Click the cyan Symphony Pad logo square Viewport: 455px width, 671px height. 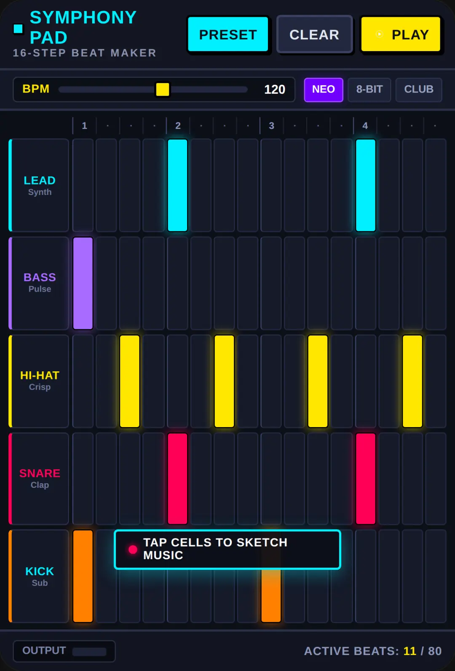click(18, 28)
